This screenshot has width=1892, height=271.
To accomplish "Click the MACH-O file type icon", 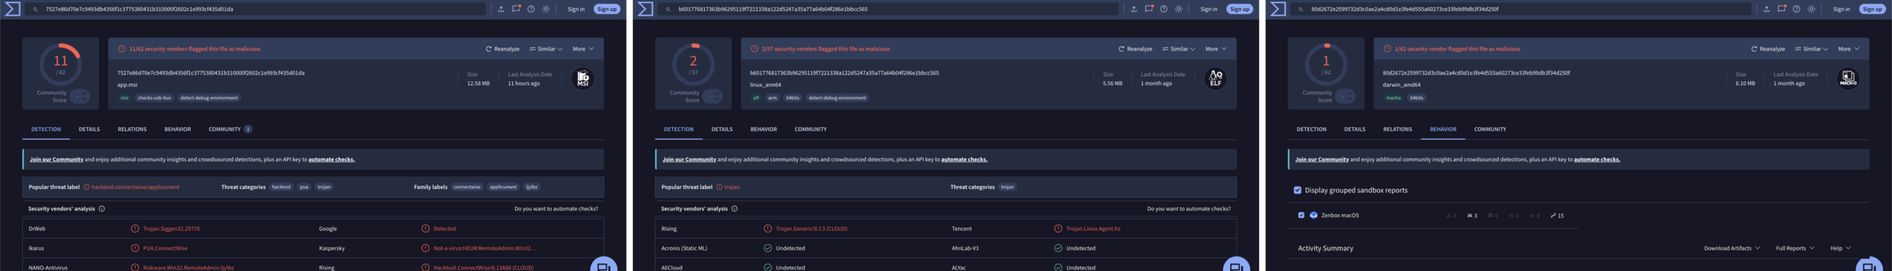I will point(1848,78).
